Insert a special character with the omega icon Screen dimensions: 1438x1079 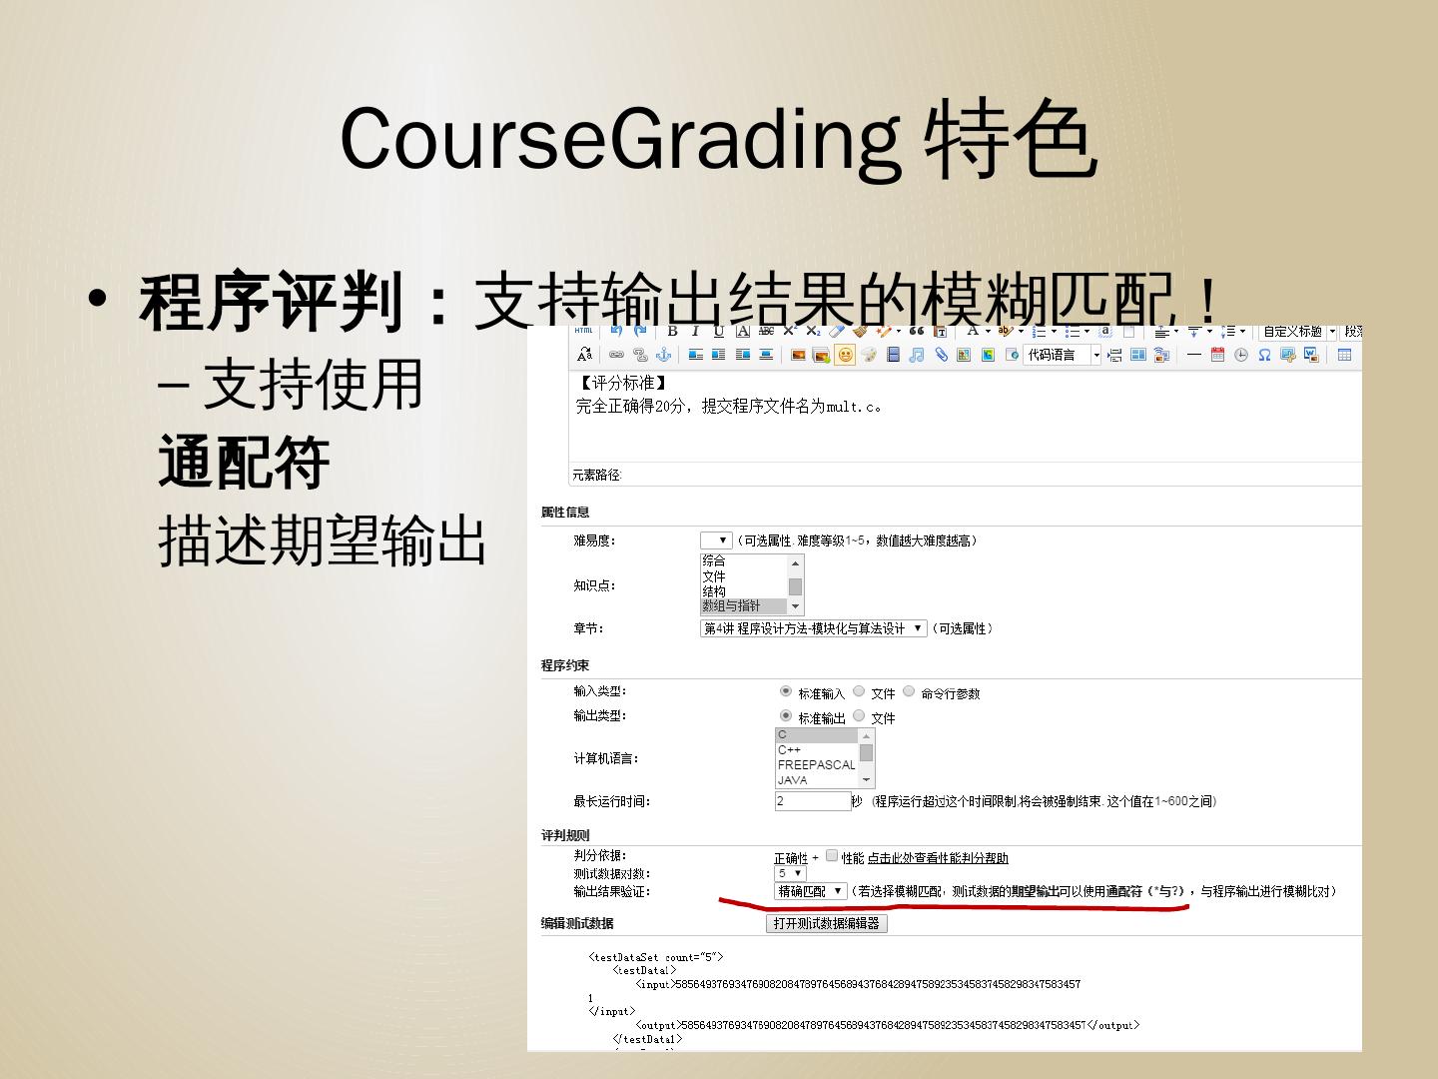pos(1264,355)
